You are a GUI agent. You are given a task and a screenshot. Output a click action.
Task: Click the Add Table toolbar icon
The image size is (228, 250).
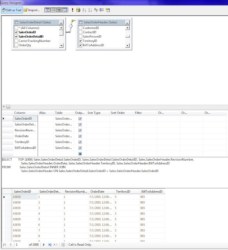(108, 10)
